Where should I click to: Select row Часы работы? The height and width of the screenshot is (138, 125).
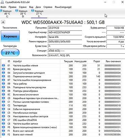(x=61, y=84)
